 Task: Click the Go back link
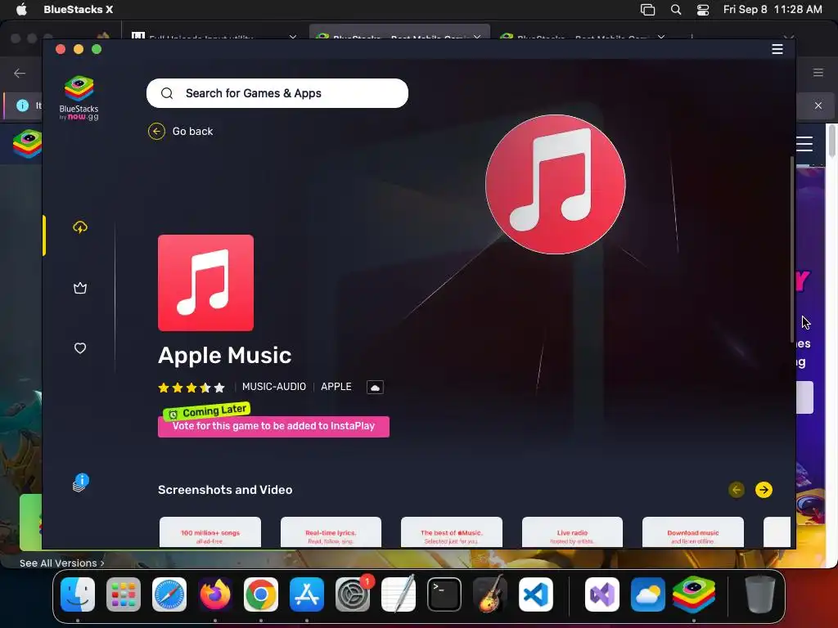(192, 132)
